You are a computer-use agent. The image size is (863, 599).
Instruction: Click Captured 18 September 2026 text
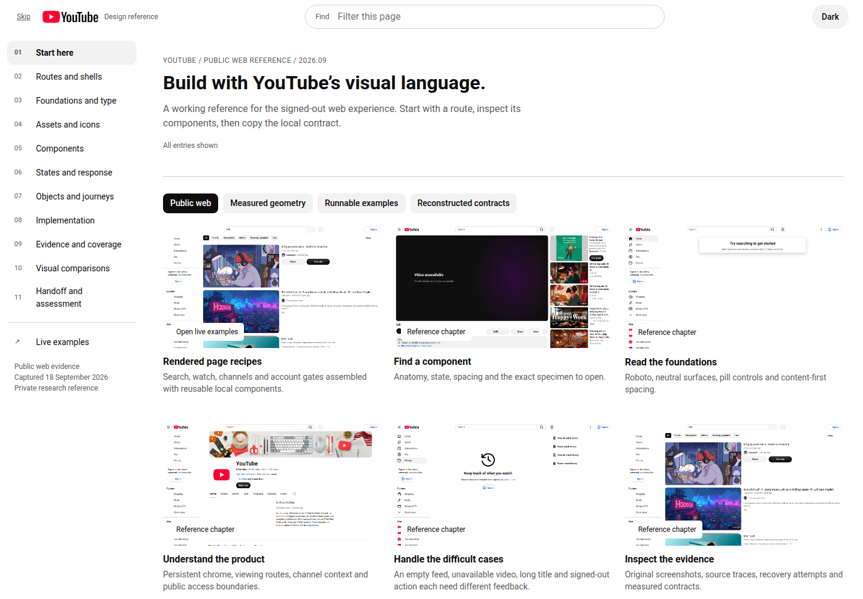tap(61, 377)
